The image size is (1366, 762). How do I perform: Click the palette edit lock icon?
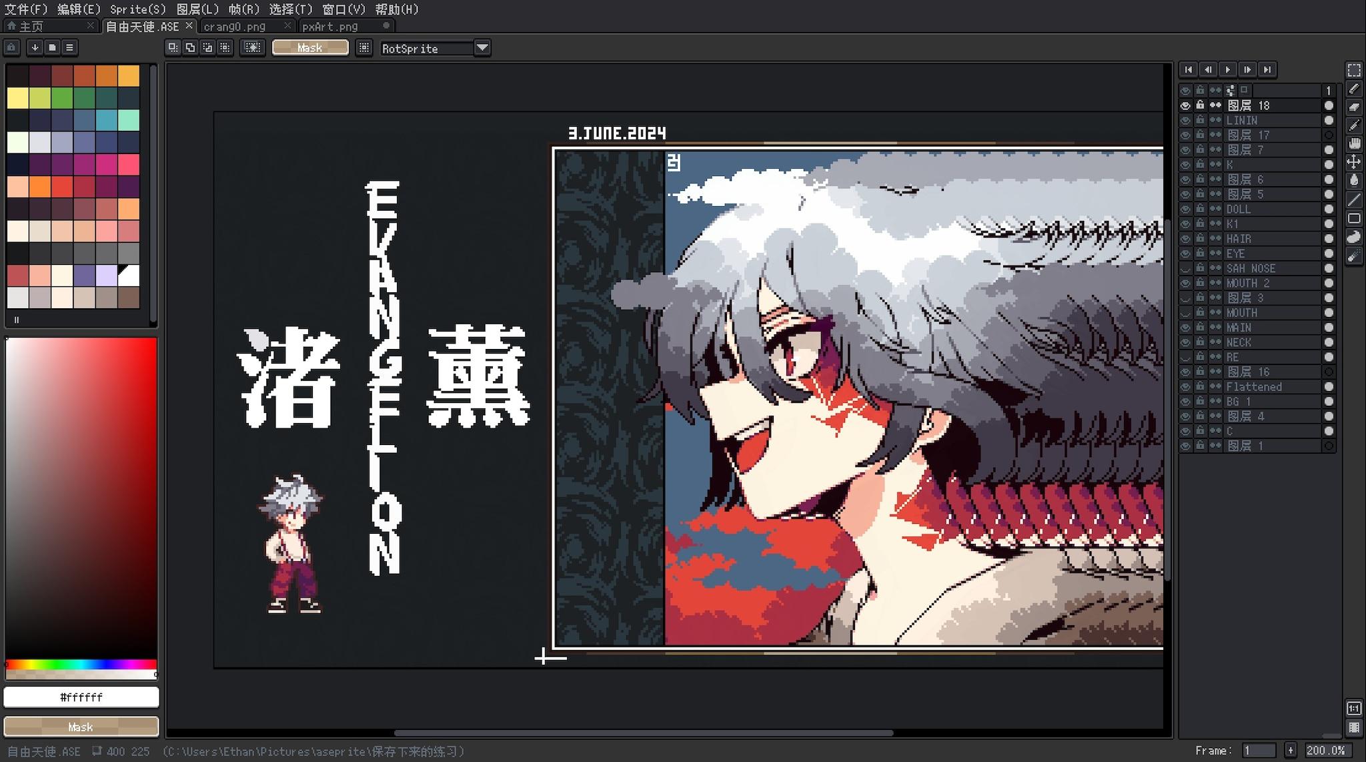11,47
